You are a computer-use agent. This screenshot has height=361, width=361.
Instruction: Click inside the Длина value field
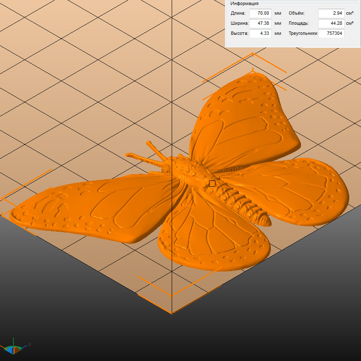click(x=260, y=13)
